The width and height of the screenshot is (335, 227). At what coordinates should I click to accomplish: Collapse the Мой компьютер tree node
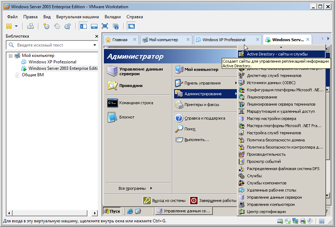10,56
